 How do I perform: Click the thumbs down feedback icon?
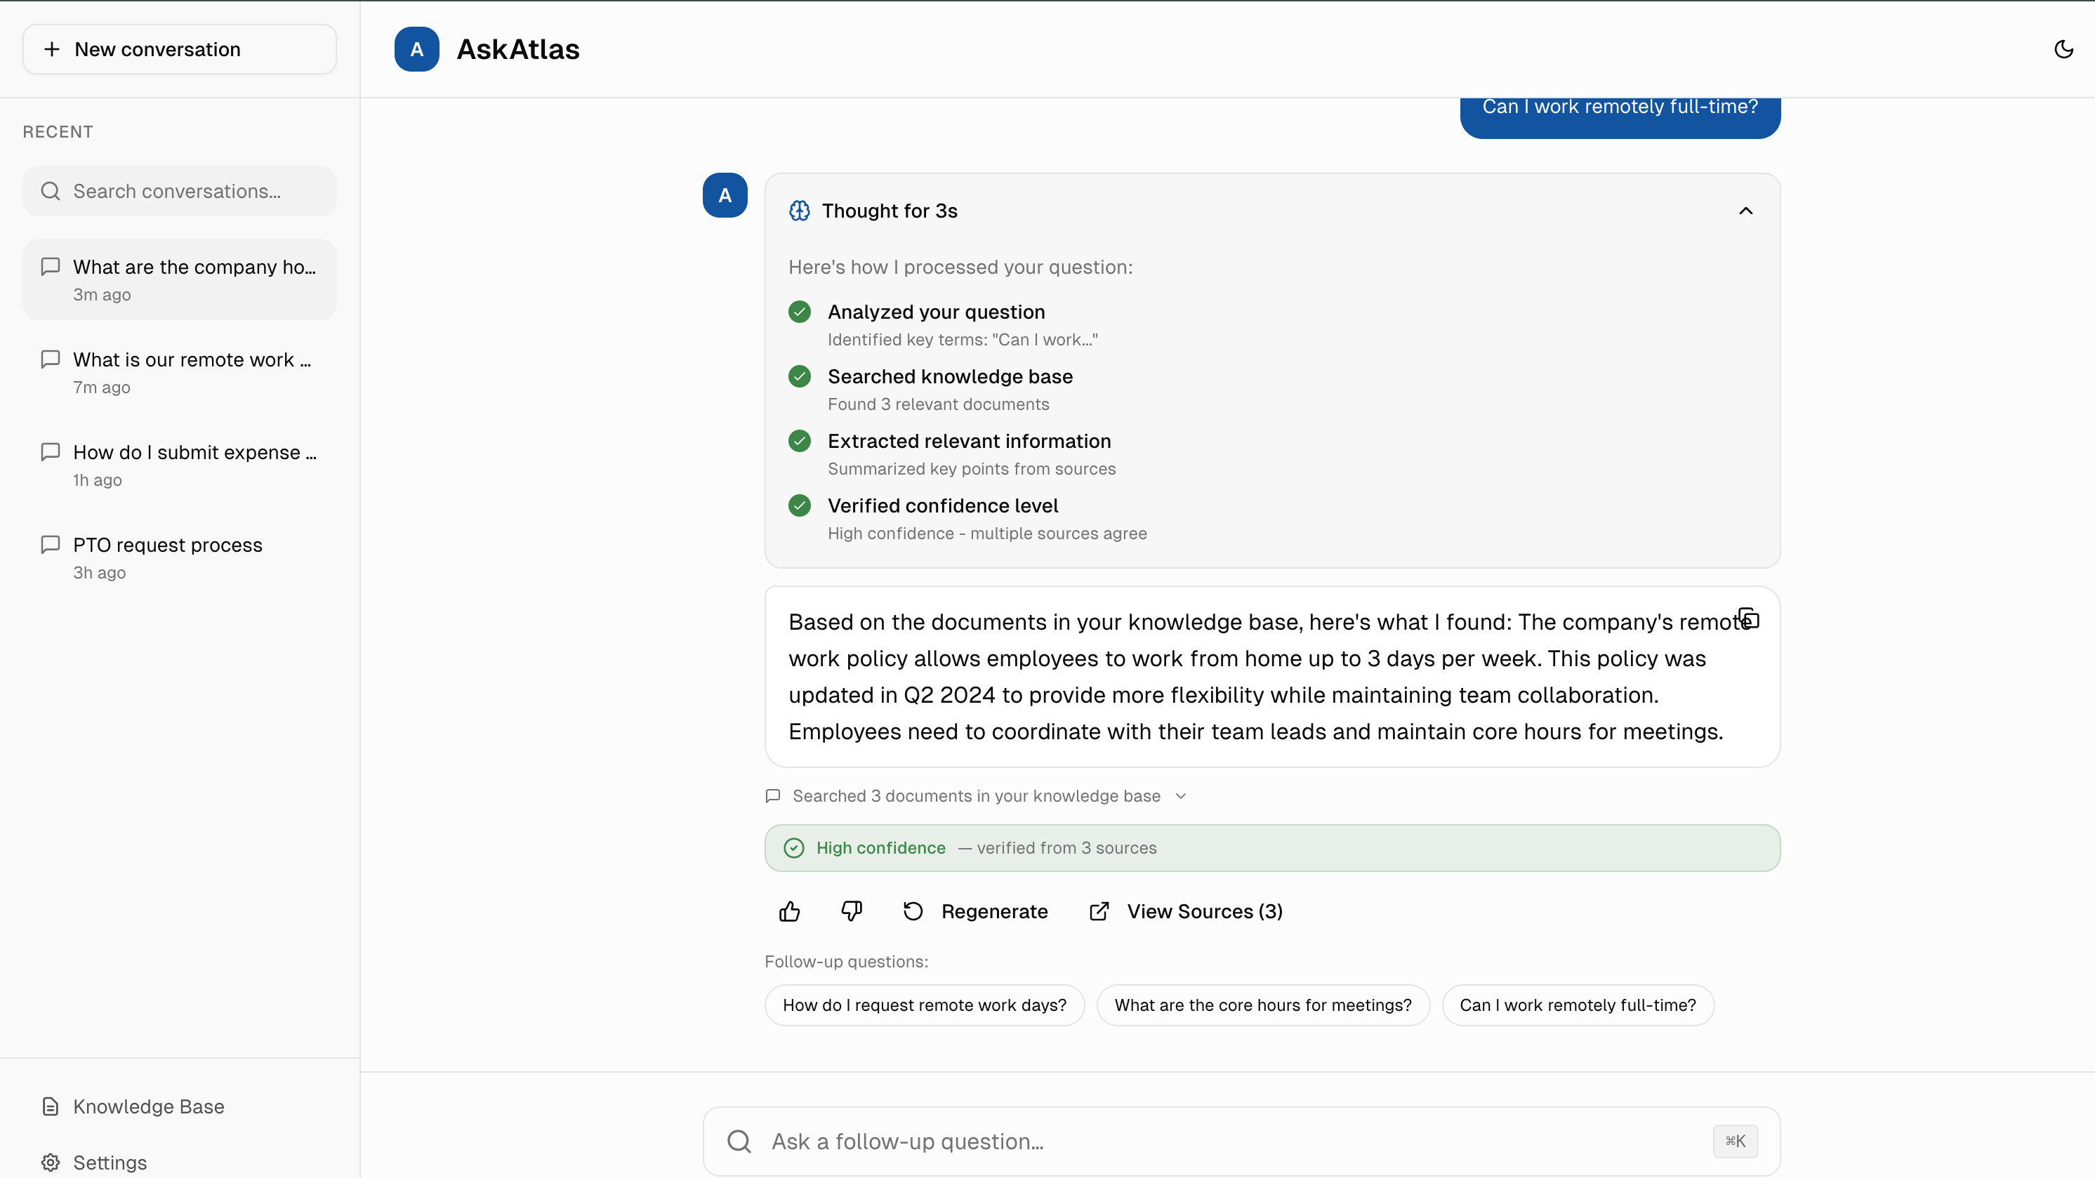[851, 911]
